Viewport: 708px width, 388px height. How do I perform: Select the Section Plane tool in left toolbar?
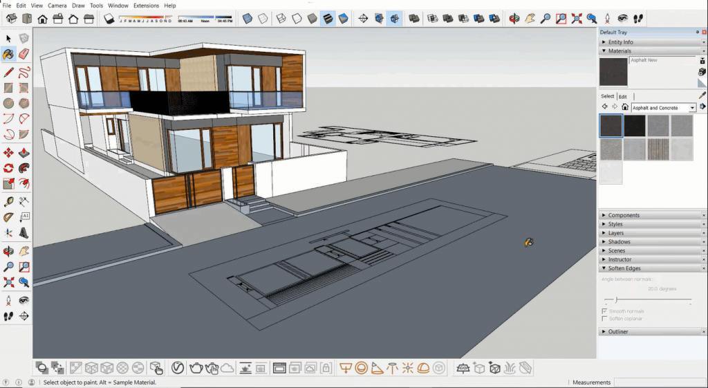(24, 316)
